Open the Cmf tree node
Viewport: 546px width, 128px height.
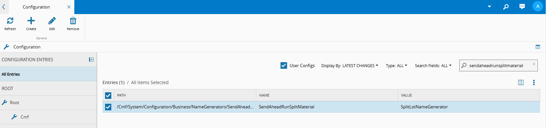48,117
